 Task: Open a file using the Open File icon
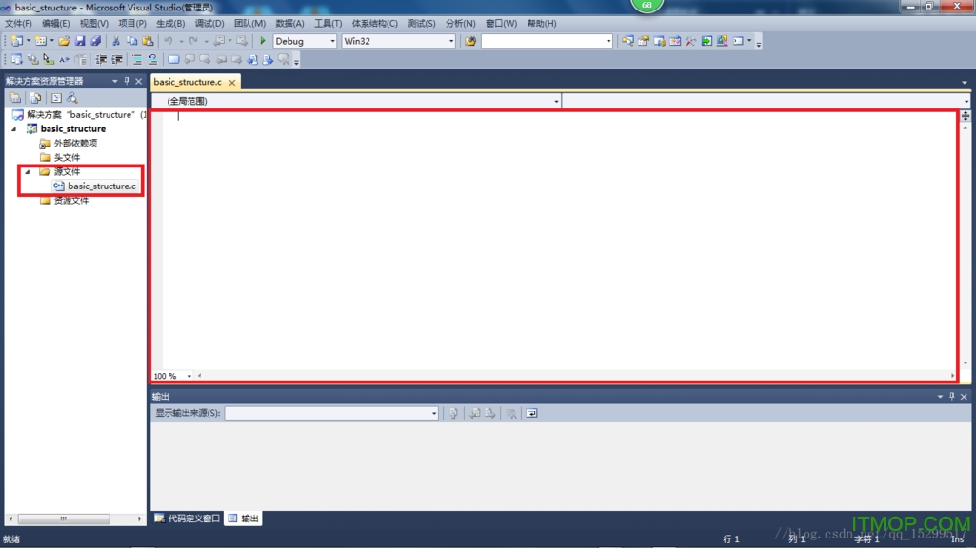(62, 41)
